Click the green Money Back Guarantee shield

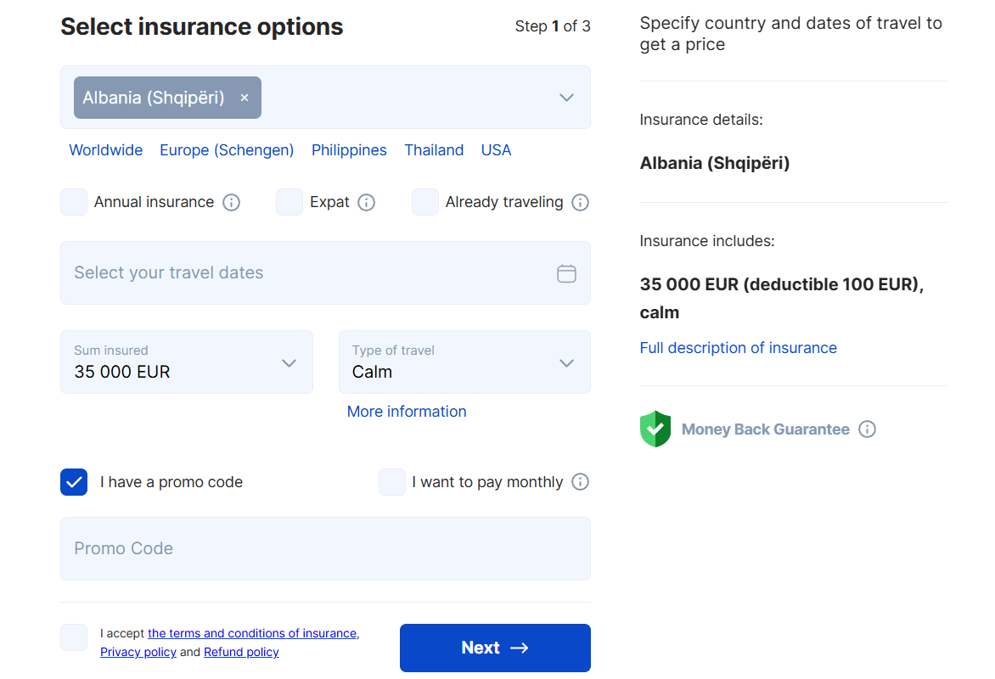(x=655, y=429)
